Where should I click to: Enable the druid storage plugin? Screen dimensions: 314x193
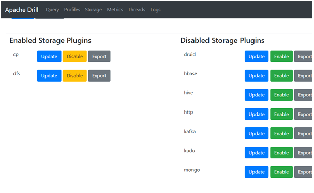pos(281,56)
